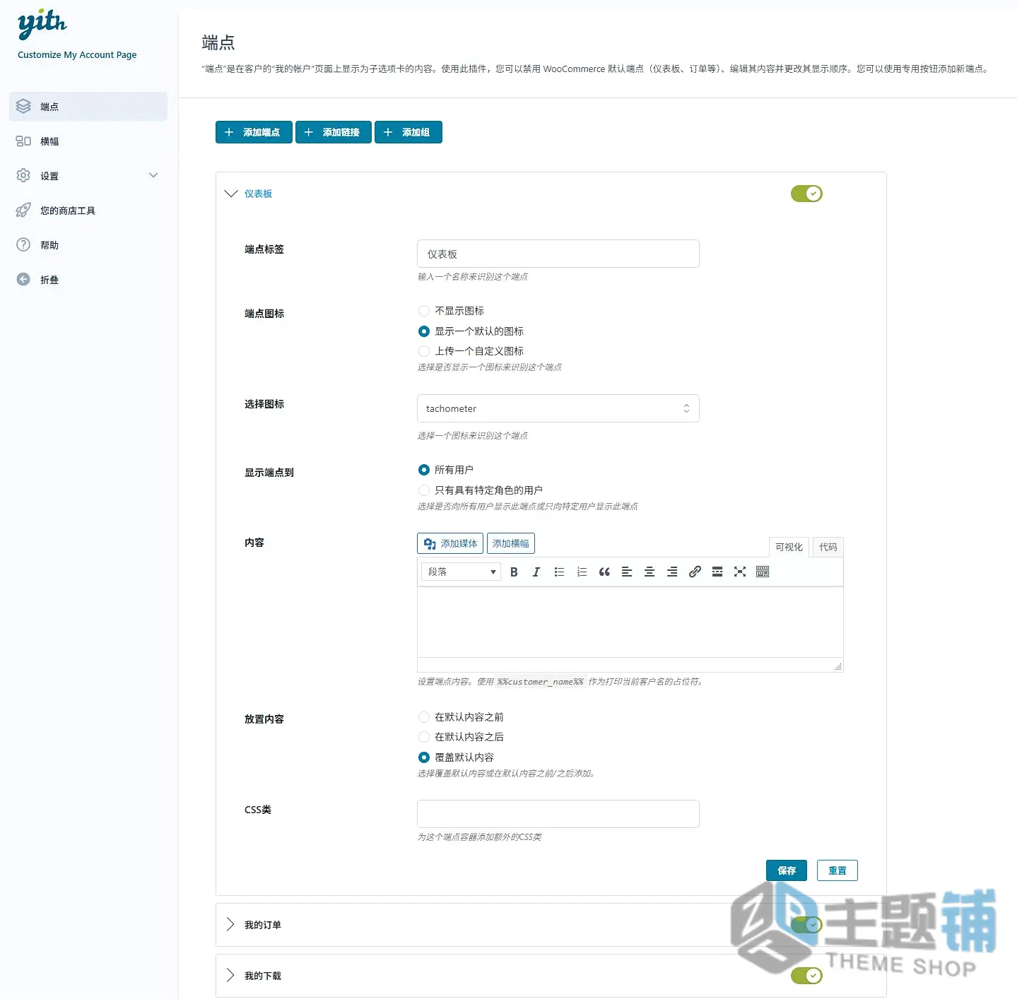1017x999 pixels.
Task: Click 仪表板 panel title
Action: point(258,194)
